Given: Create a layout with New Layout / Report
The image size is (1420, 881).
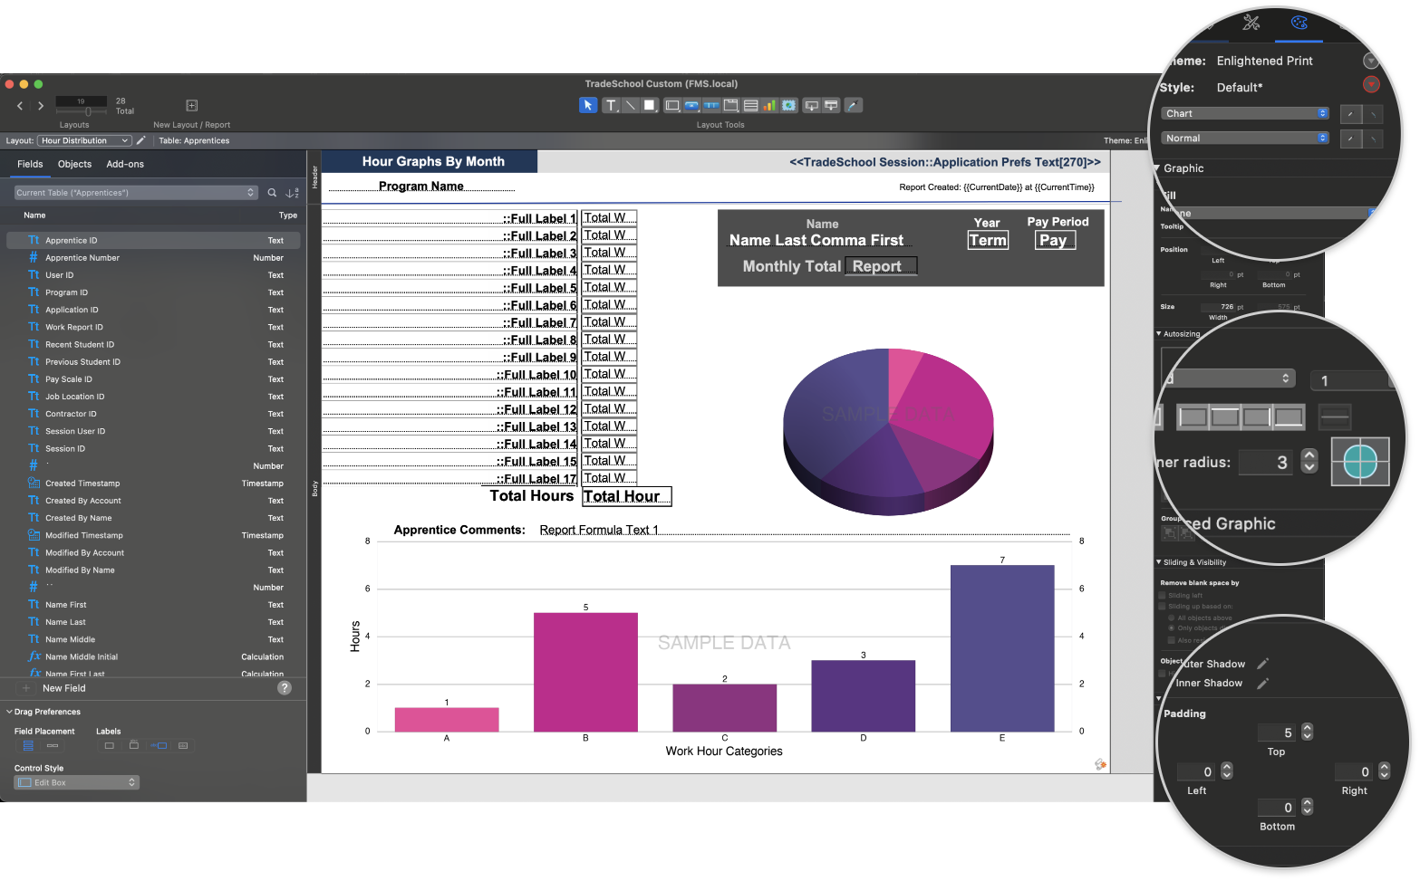Looking at the screenshot, I should coord(191,105).
